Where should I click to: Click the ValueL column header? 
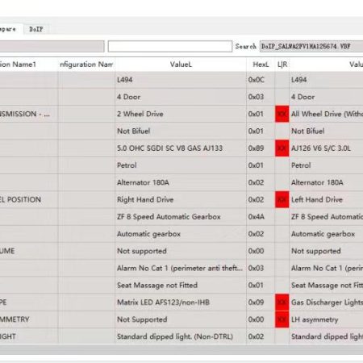tap(181, 65)
